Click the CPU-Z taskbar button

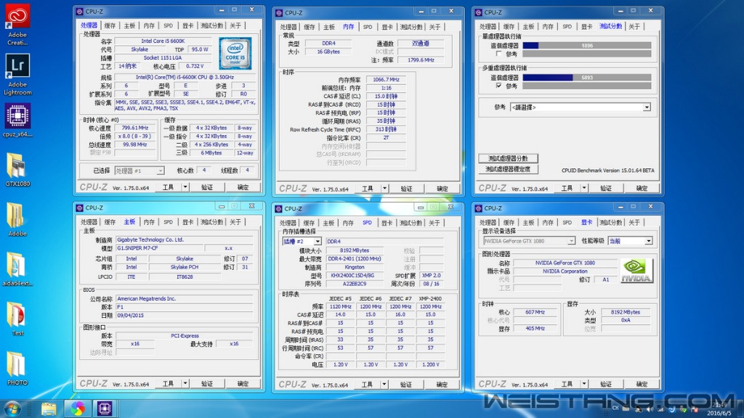point(105,409)
